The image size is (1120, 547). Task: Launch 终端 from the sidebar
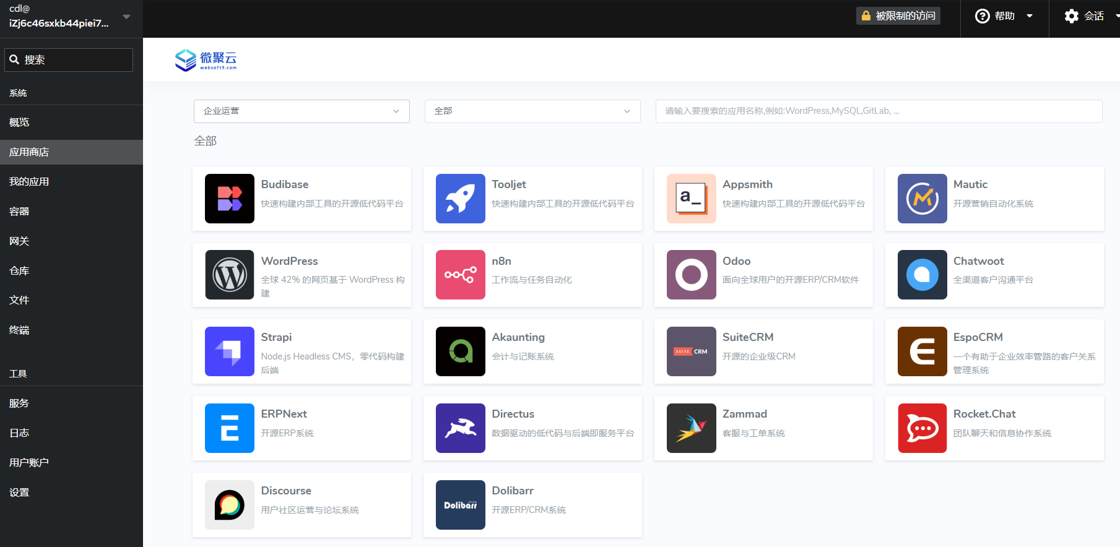tap(71, 330)
